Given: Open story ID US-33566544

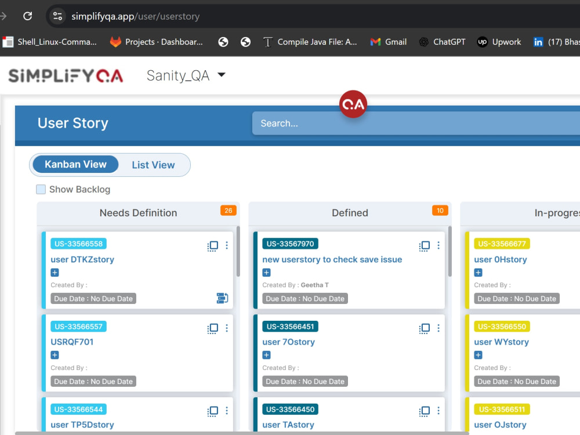Looking at the screenshot, I should click(x=78, y=409).
